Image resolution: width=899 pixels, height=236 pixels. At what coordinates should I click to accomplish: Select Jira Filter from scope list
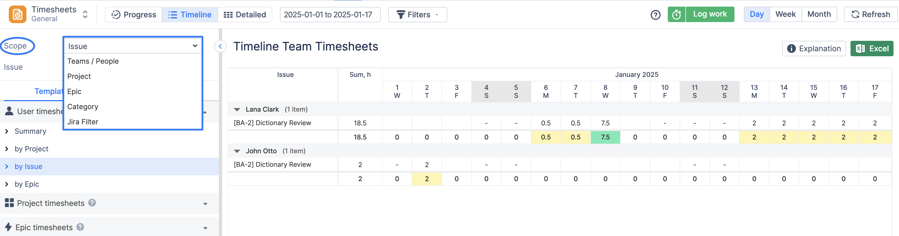(83, 122)
